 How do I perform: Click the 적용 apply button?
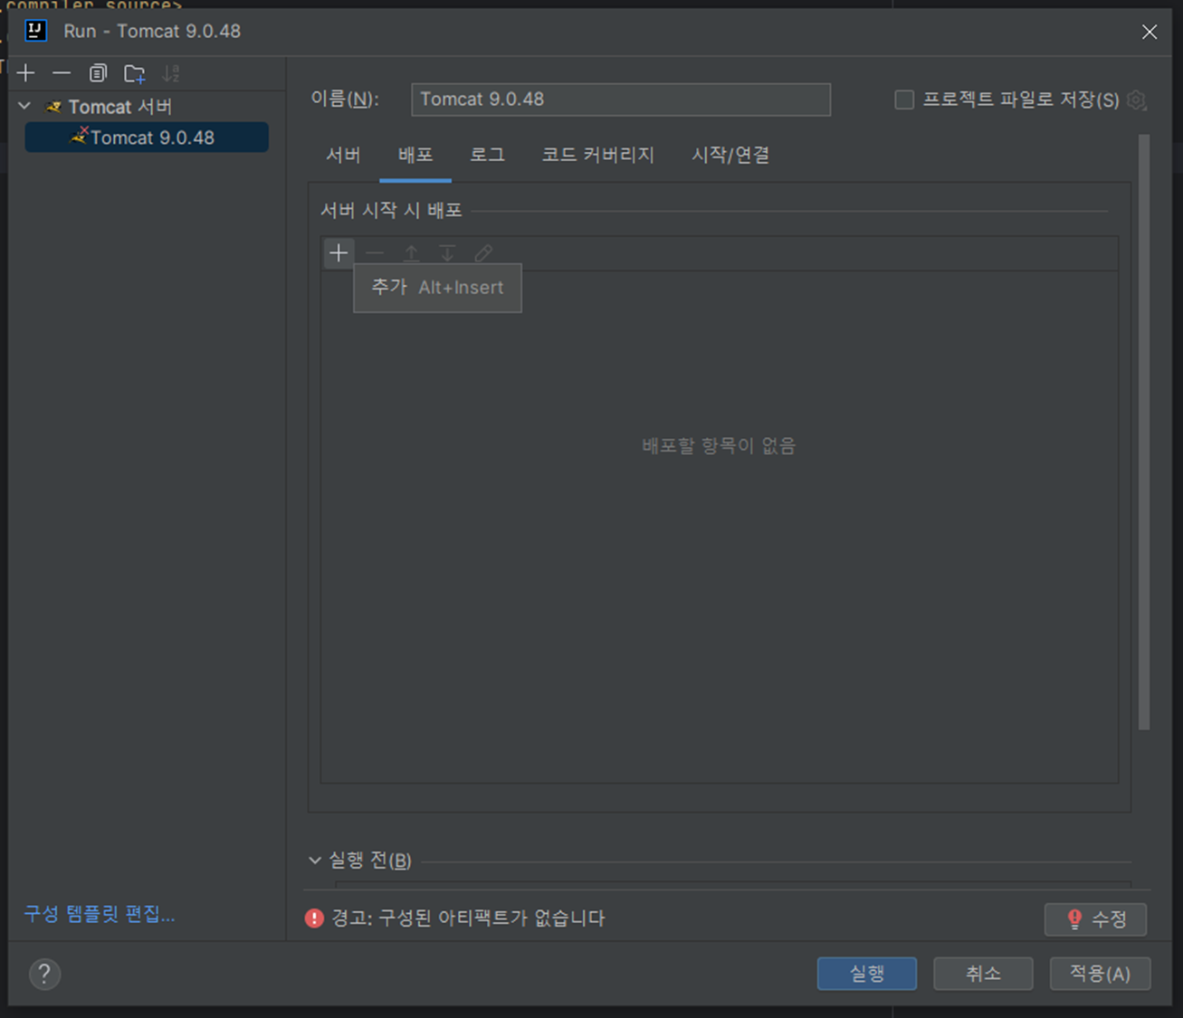click(1100, 974)
